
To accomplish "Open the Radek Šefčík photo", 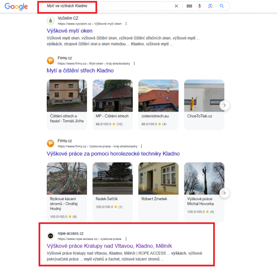I will tap(112, 178).
